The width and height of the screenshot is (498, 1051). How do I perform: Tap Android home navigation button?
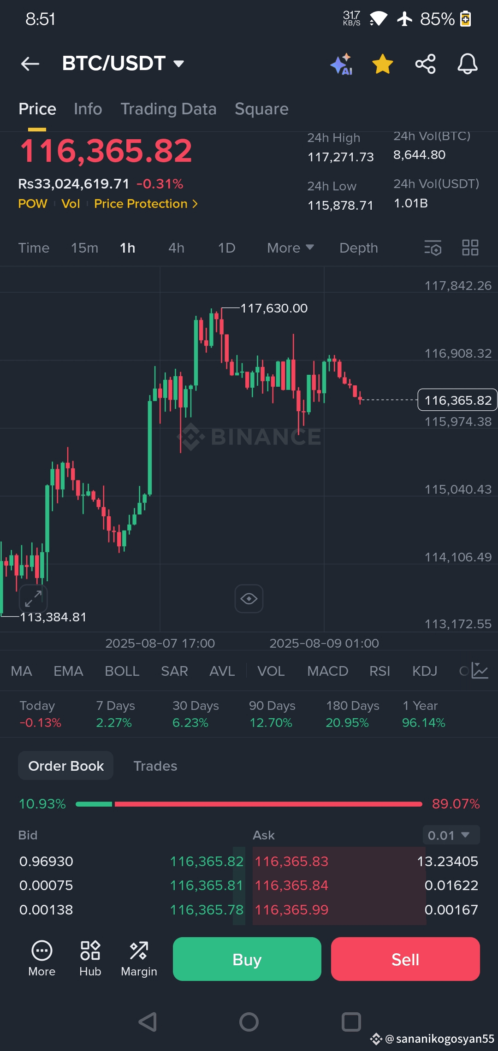249,1022
